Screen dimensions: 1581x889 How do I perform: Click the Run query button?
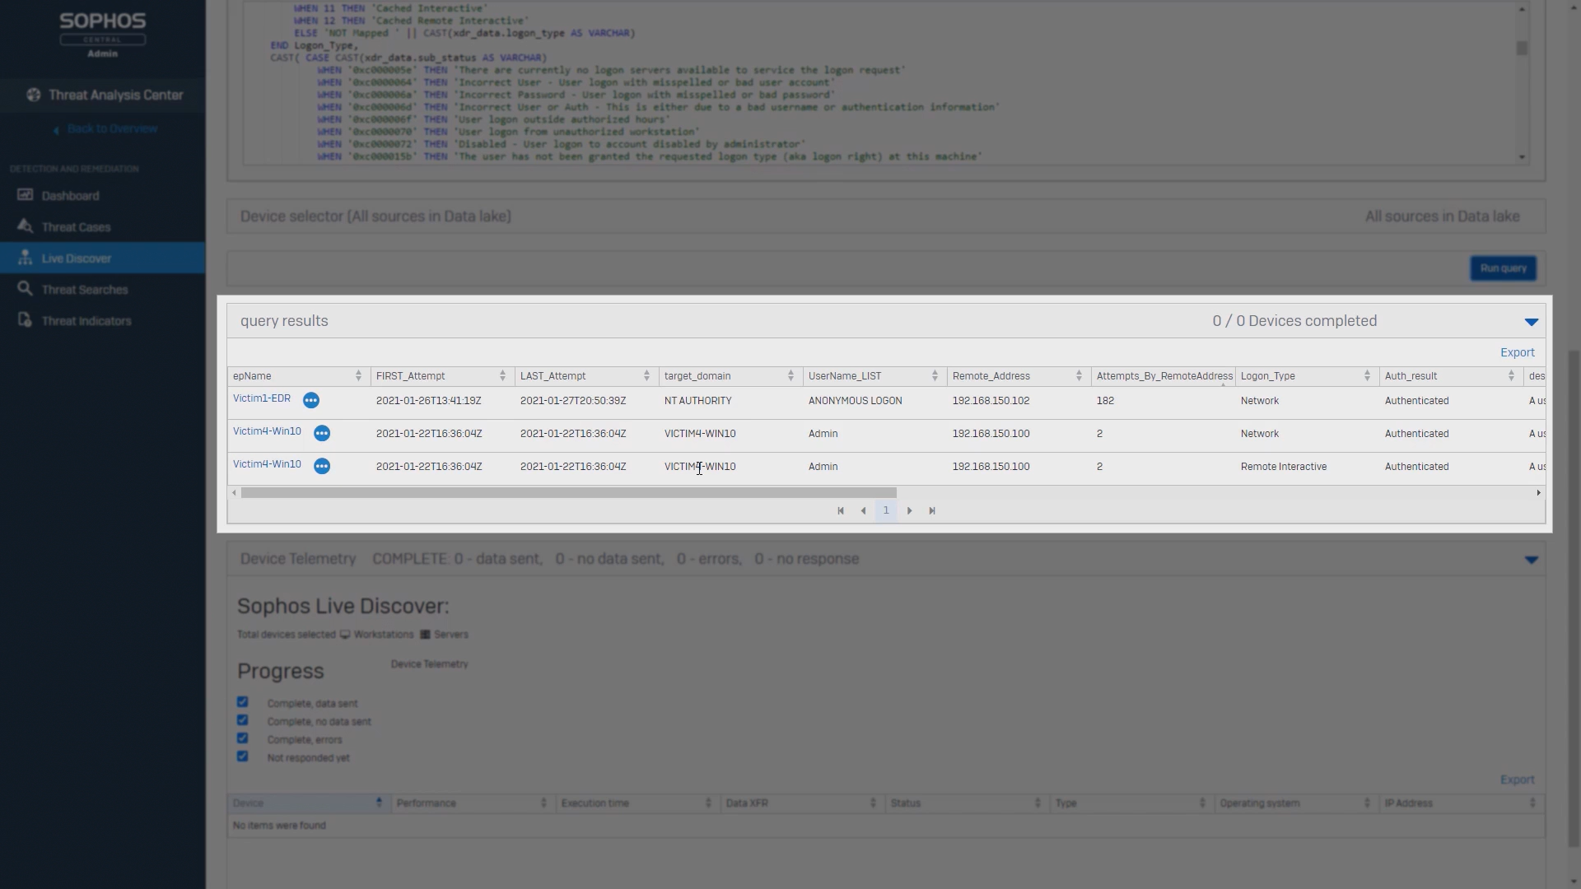pos(1503,268)
